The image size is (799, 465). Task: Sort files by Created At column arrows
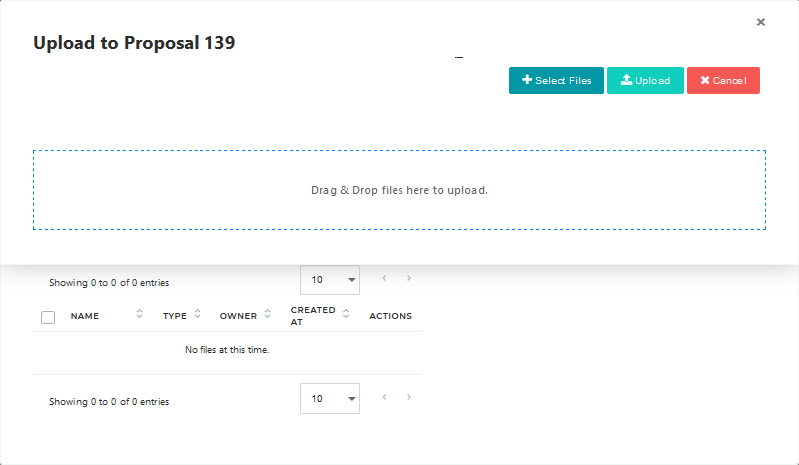(x=346, y=314)
